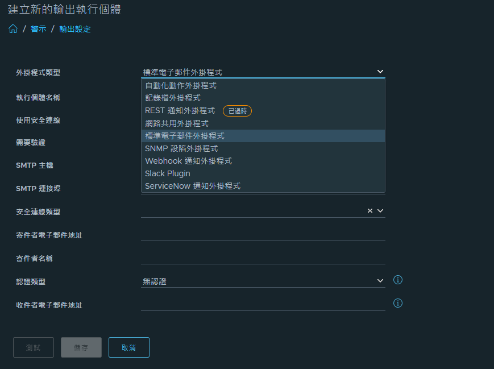
Task: Go to 輸出設定 breadcrumb link
Action: (75, 29)
